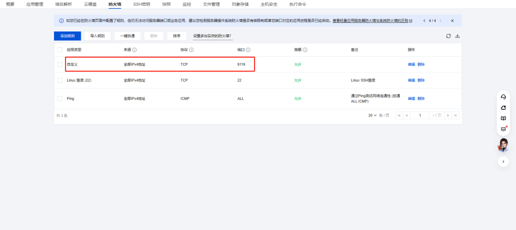Viewport: 516px width, 230px height.
Task: Edit the Ping rule
Action: point(411,99)
